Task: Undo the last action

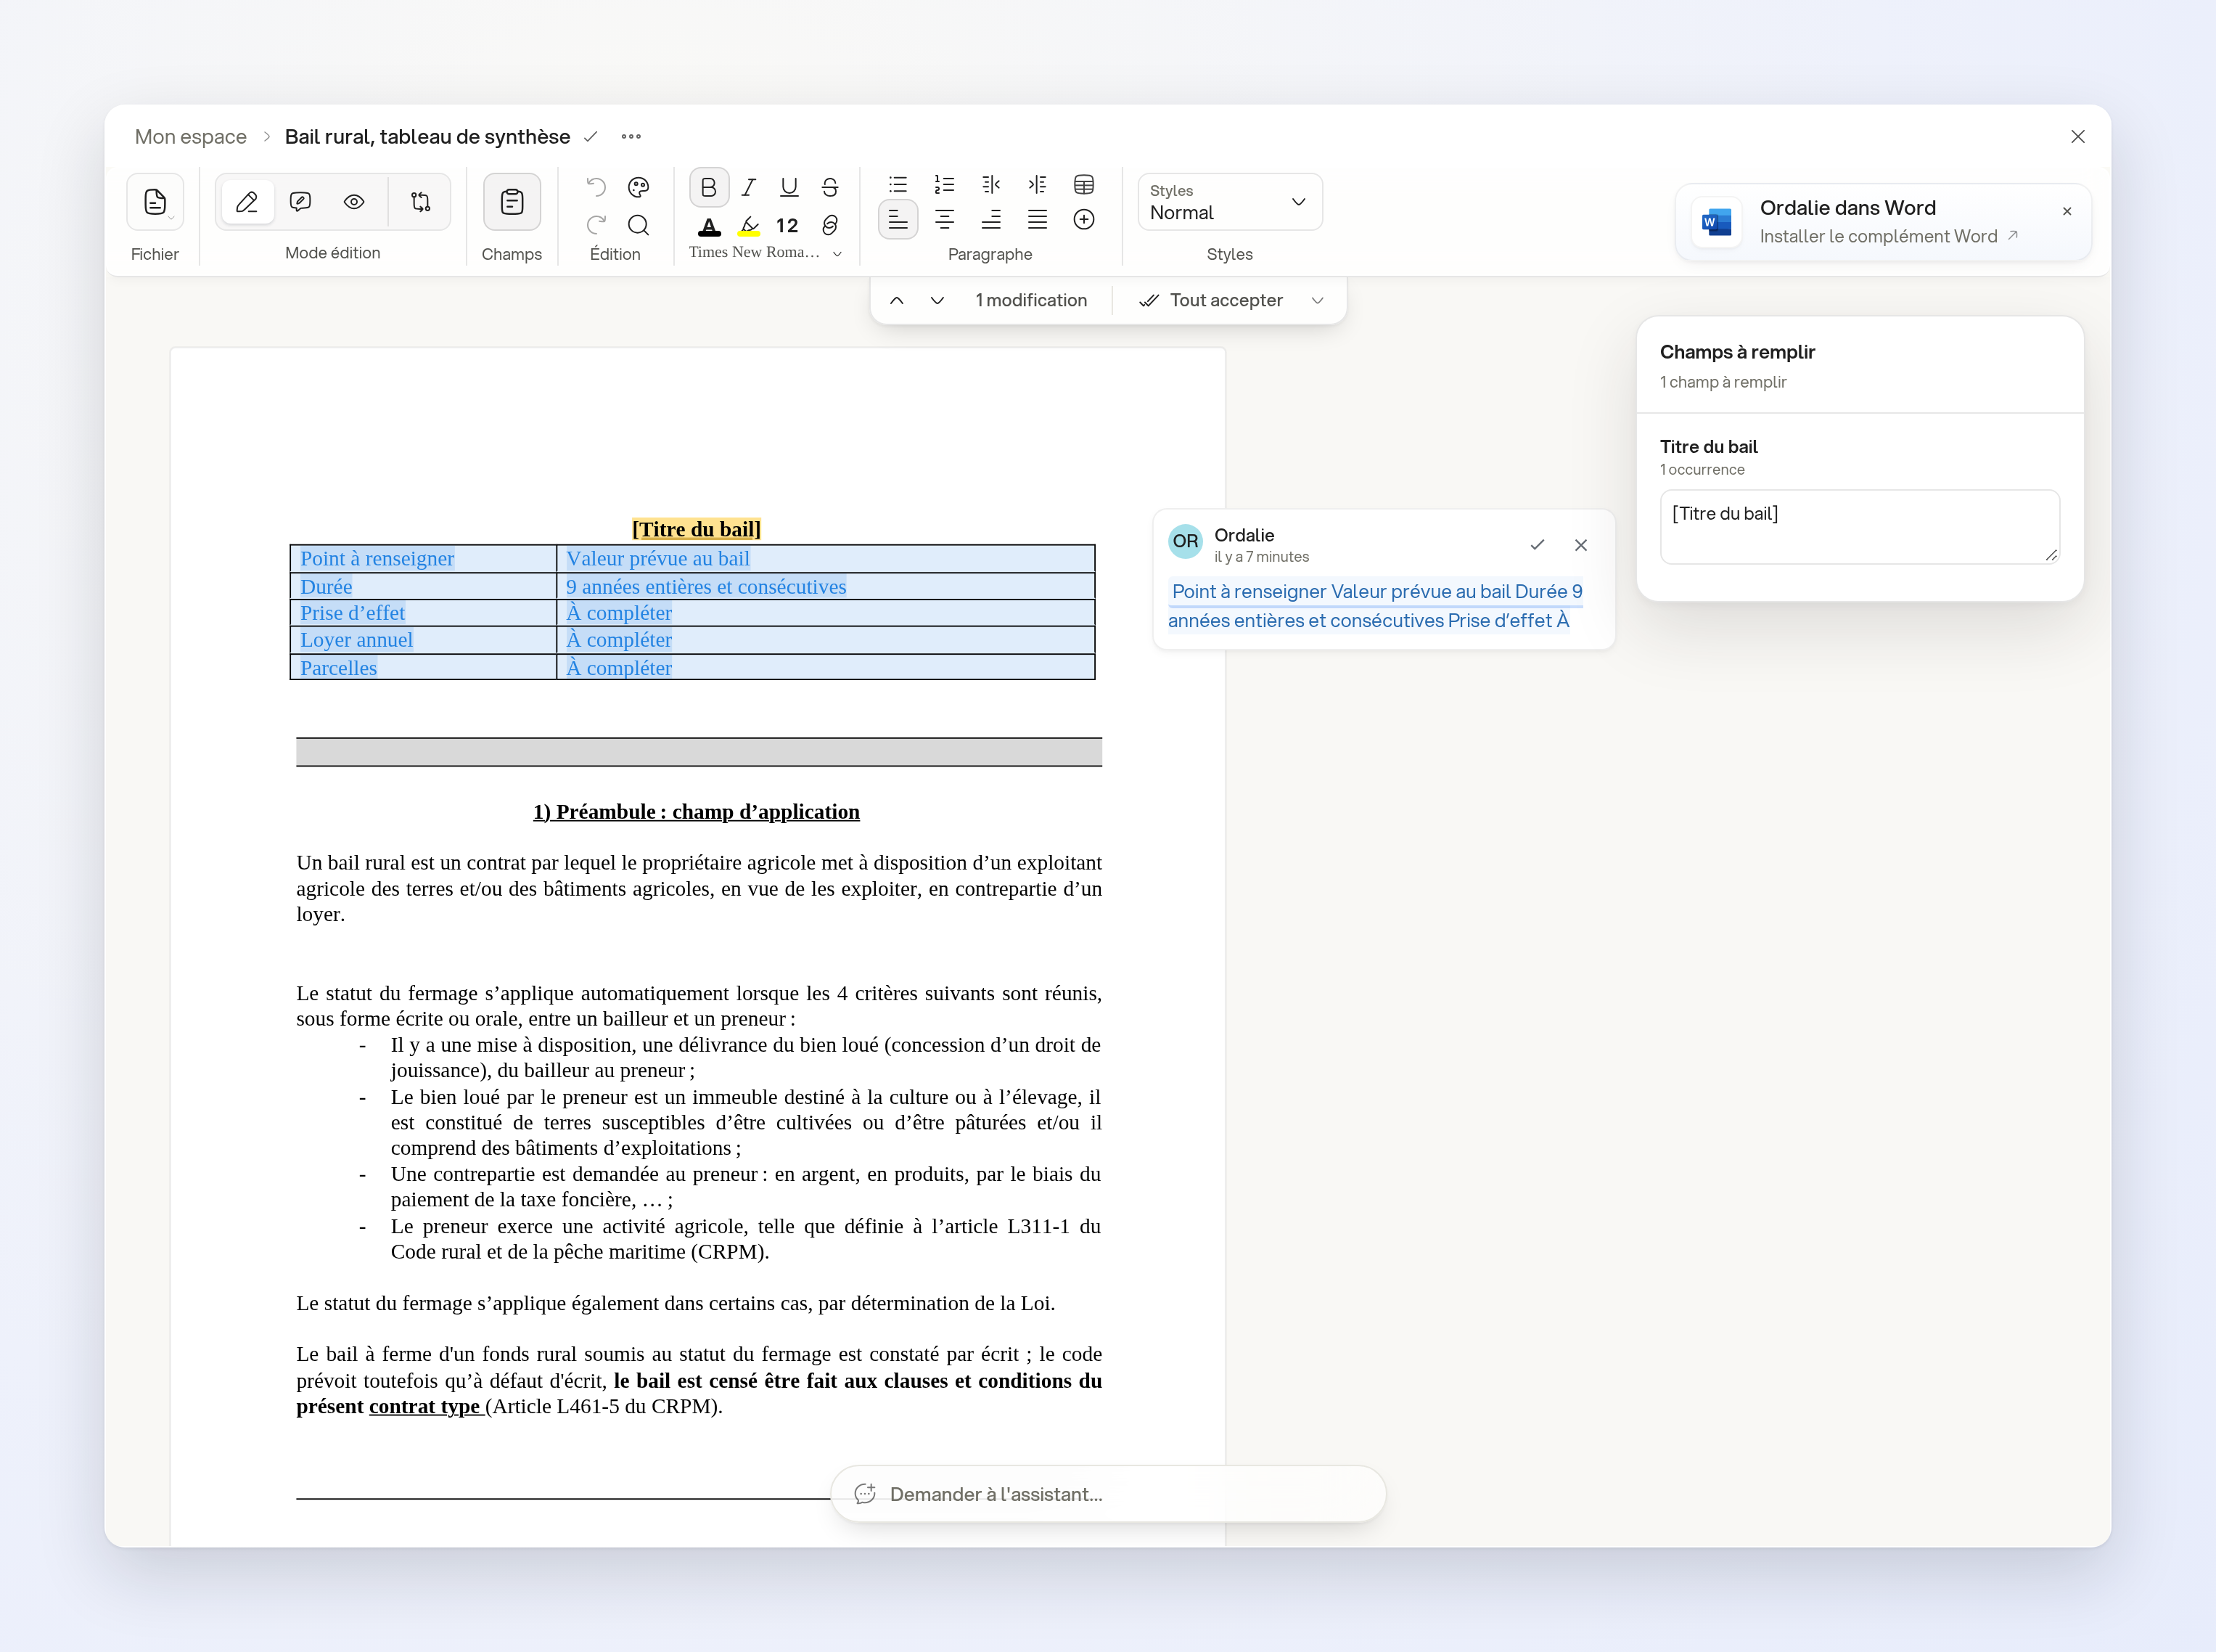Action: coord(596,187)
